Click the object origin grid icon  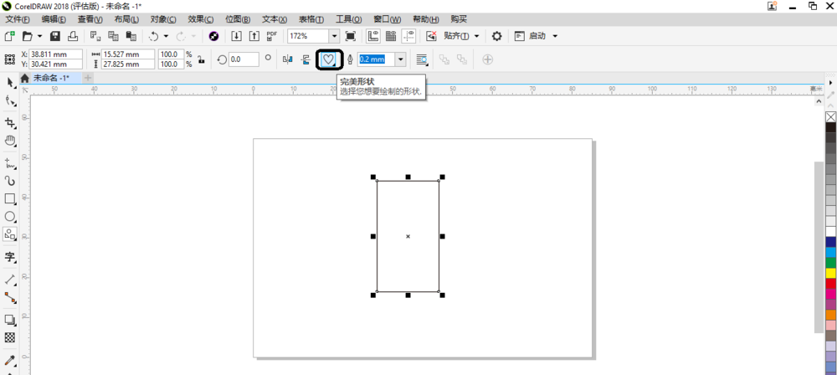click(x=9, y=59)
